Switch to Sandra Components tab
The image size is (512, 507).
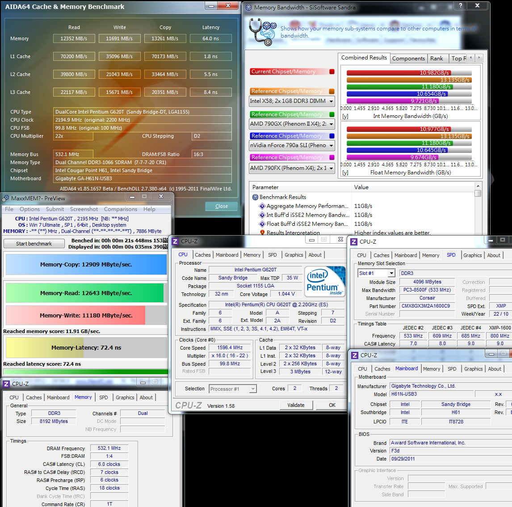click(408, 59)
